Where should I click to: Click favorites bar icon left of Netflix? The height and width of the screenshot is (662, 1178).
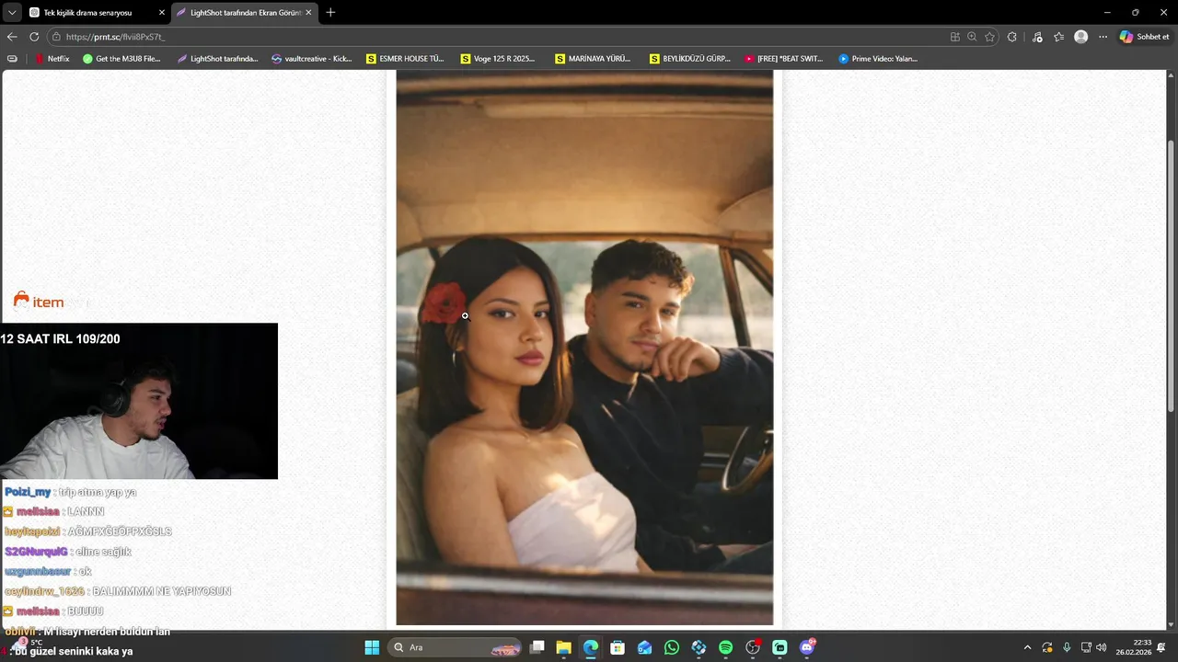(12, 59)
